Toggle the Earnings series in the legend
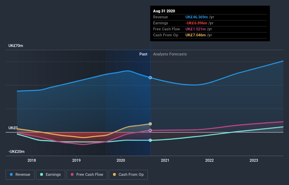 coord(50,175)
